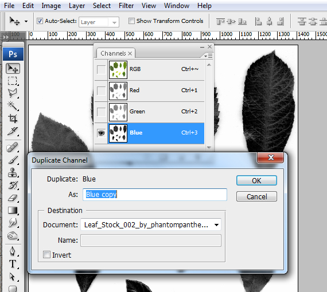Select the Crop tool
327x292 pixels.
(13, 118)
